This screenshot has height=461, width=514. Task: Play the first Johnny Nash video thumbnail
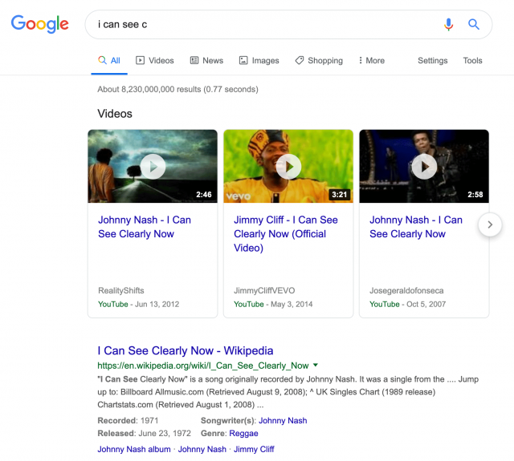153,166
